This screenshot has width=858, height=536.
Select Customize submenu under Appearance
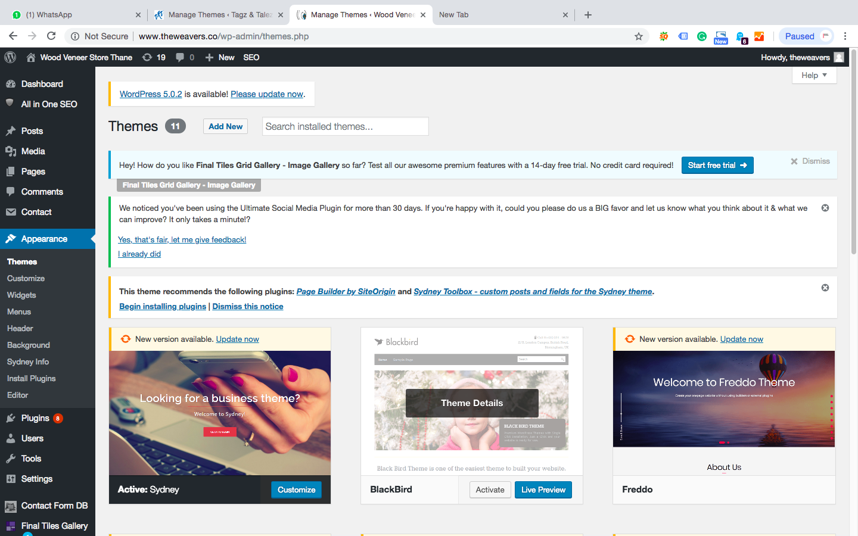26,278
